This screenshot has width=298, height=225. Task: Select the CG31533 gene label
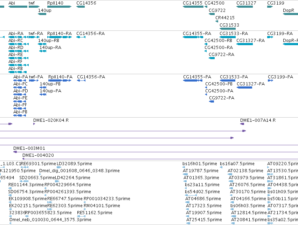point(229,25)
